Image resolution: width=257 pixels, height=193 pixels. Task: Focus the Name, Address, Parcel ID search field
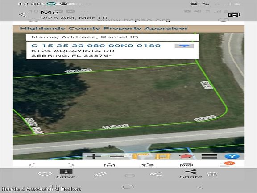click(112, 37)
